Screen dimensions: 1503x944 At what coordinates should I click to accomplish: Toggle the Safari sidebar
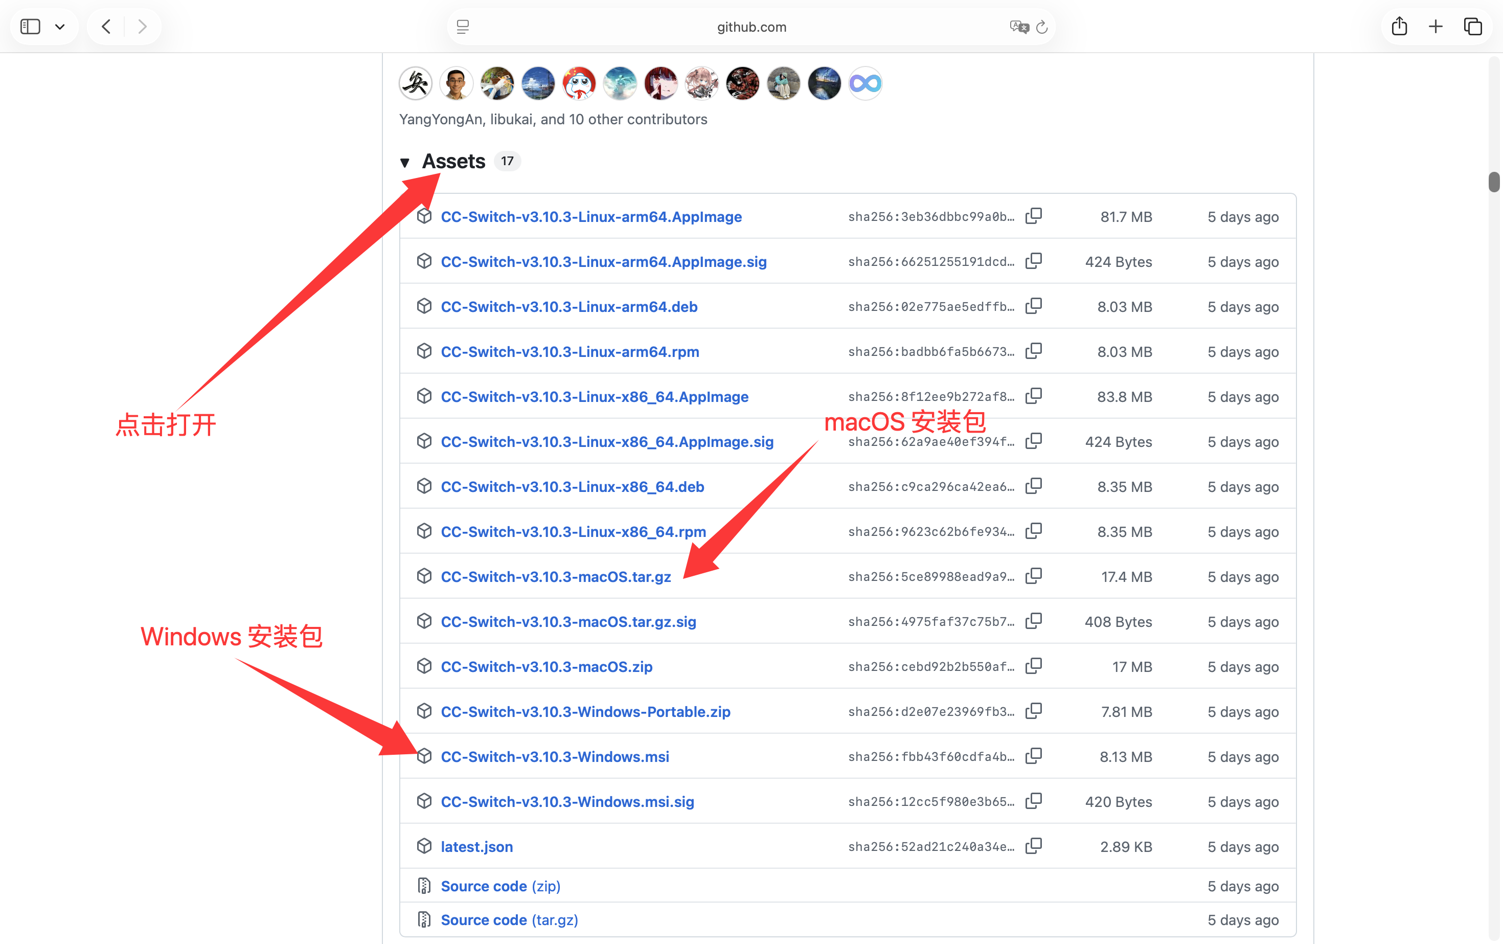[x=31, y=26]
